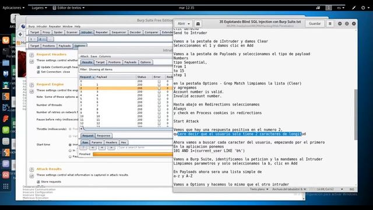Click the next match arrow button

111,148
